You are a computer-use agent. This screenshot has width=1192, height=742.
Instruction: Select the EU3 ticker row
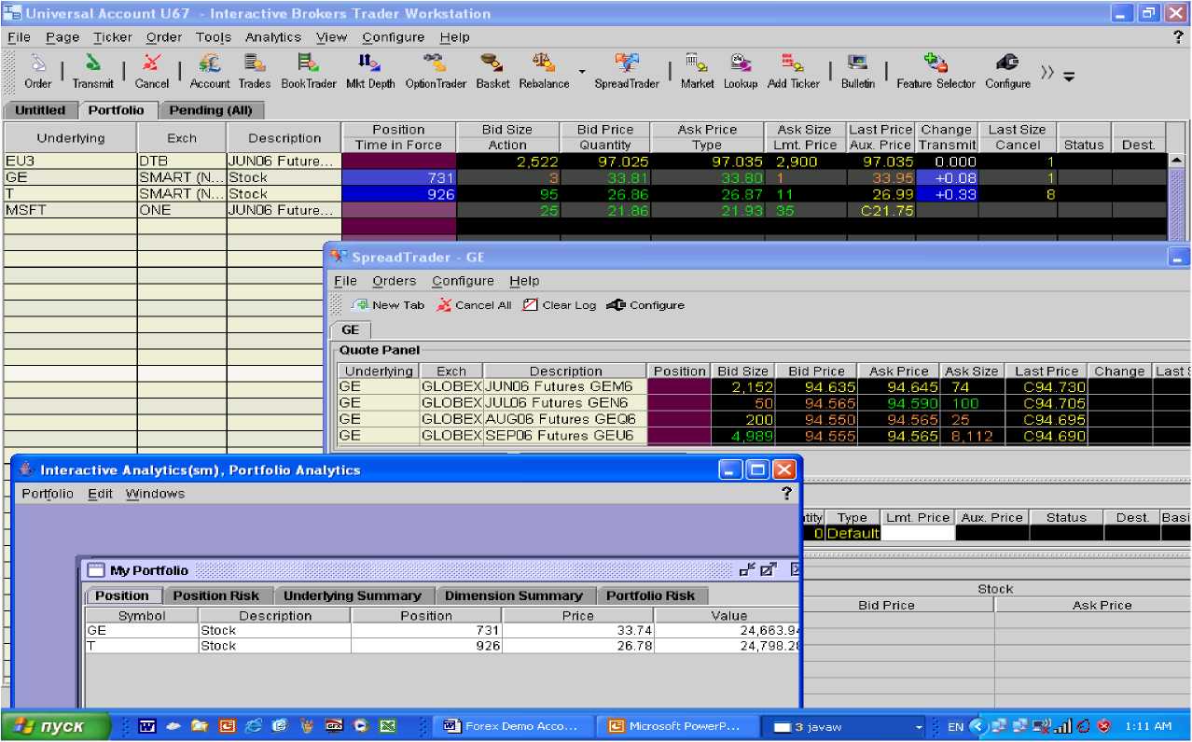tap(585, 161)
